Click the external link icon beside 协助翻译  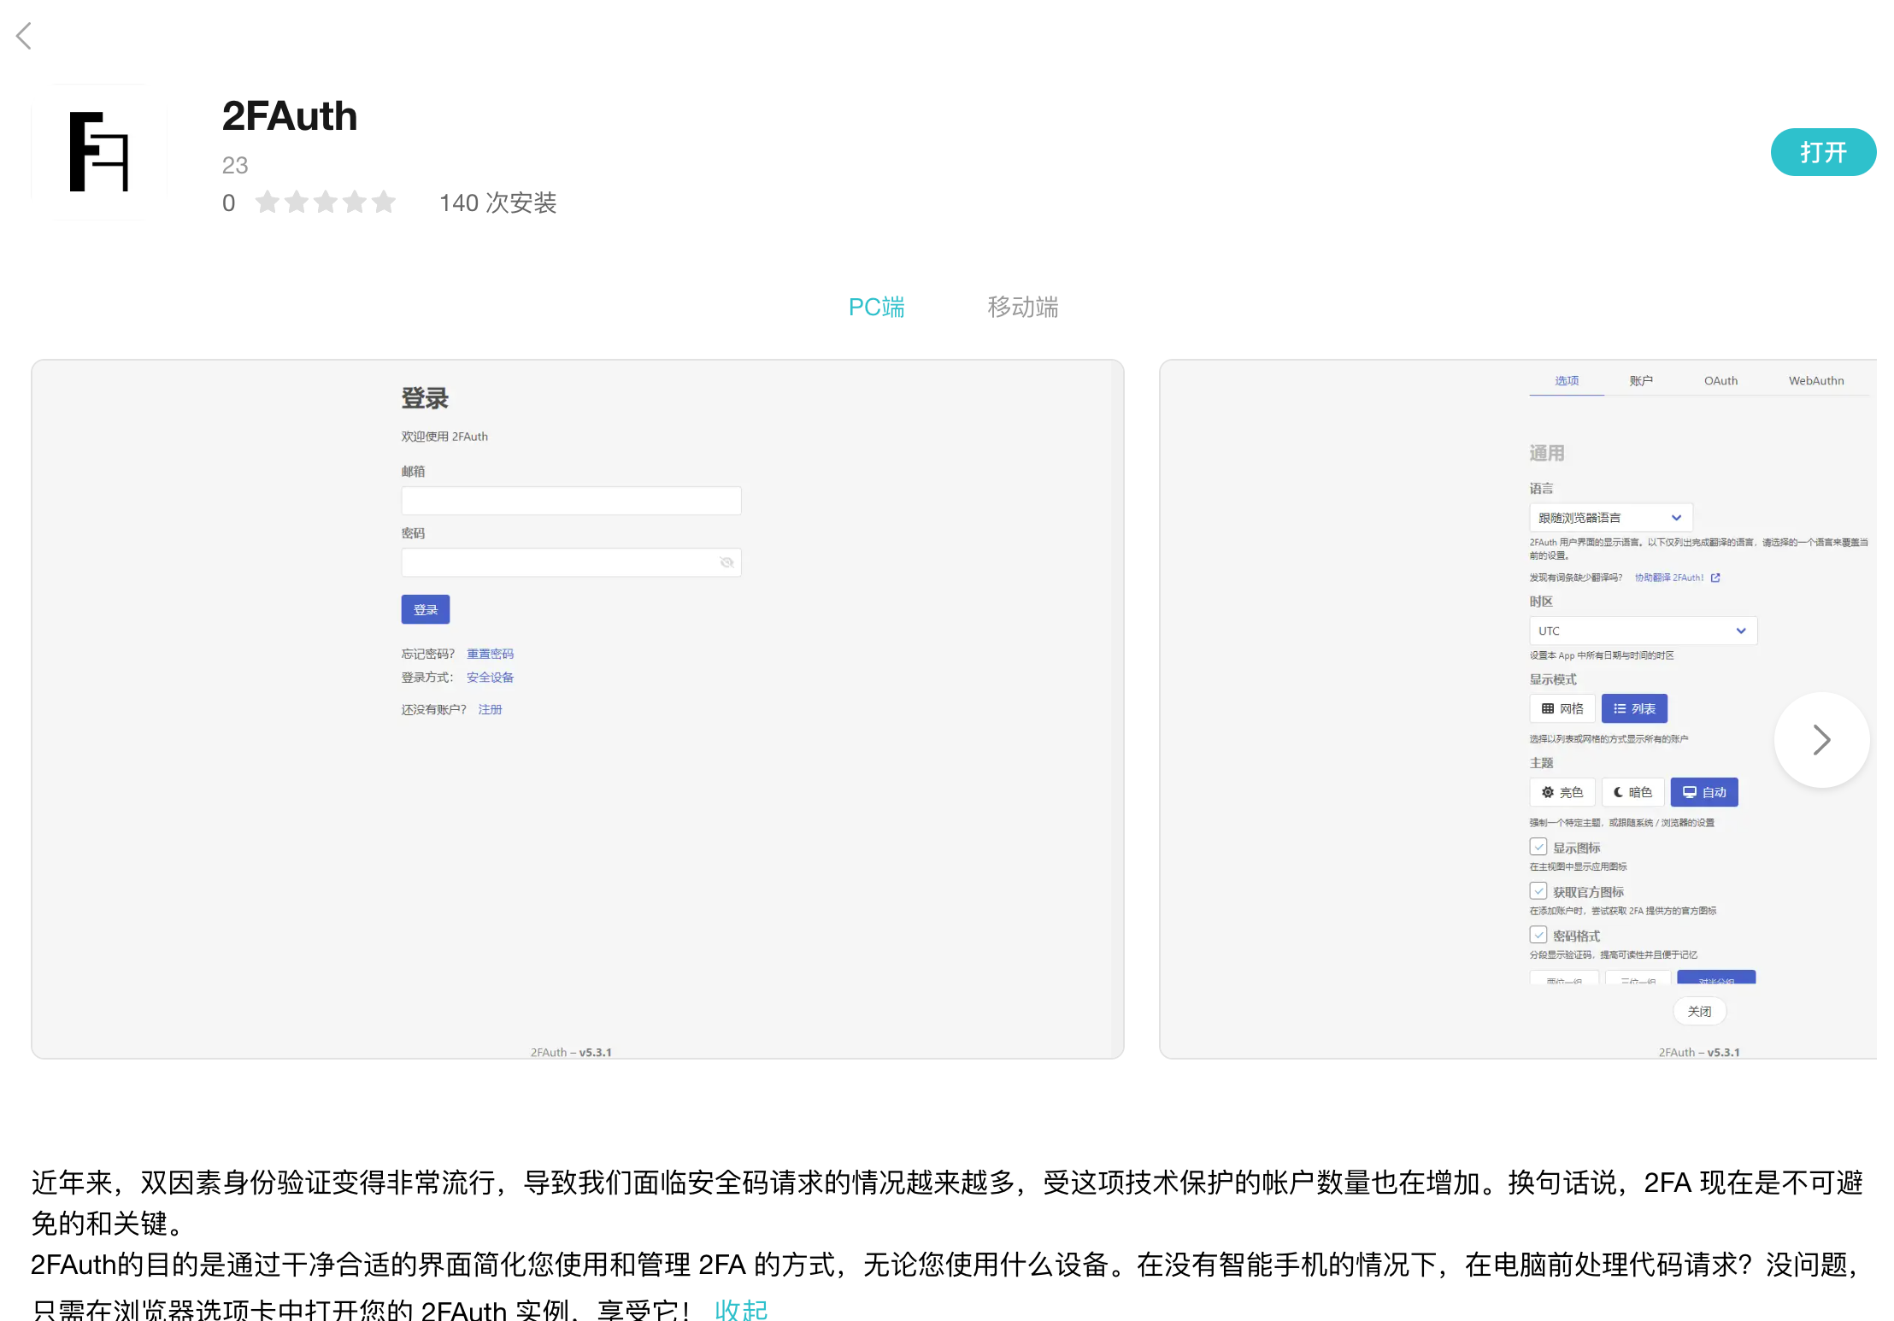click(x=1715, y=578)
